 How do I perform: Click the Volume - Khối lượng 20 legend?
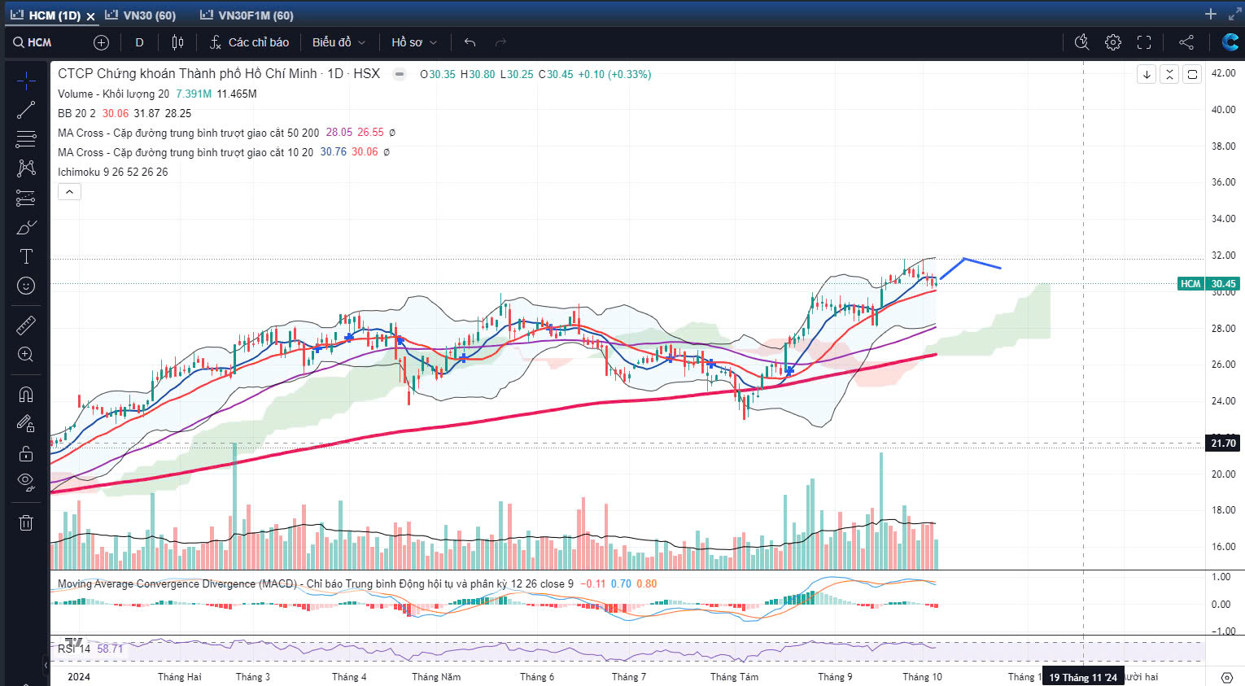pyautogui.click(x=113, y=94)
